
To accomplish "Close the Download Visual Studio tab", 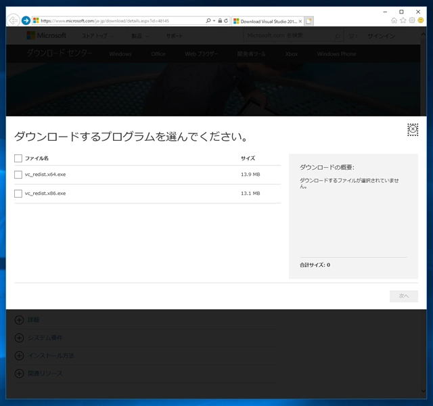I will tap(300, 21).
